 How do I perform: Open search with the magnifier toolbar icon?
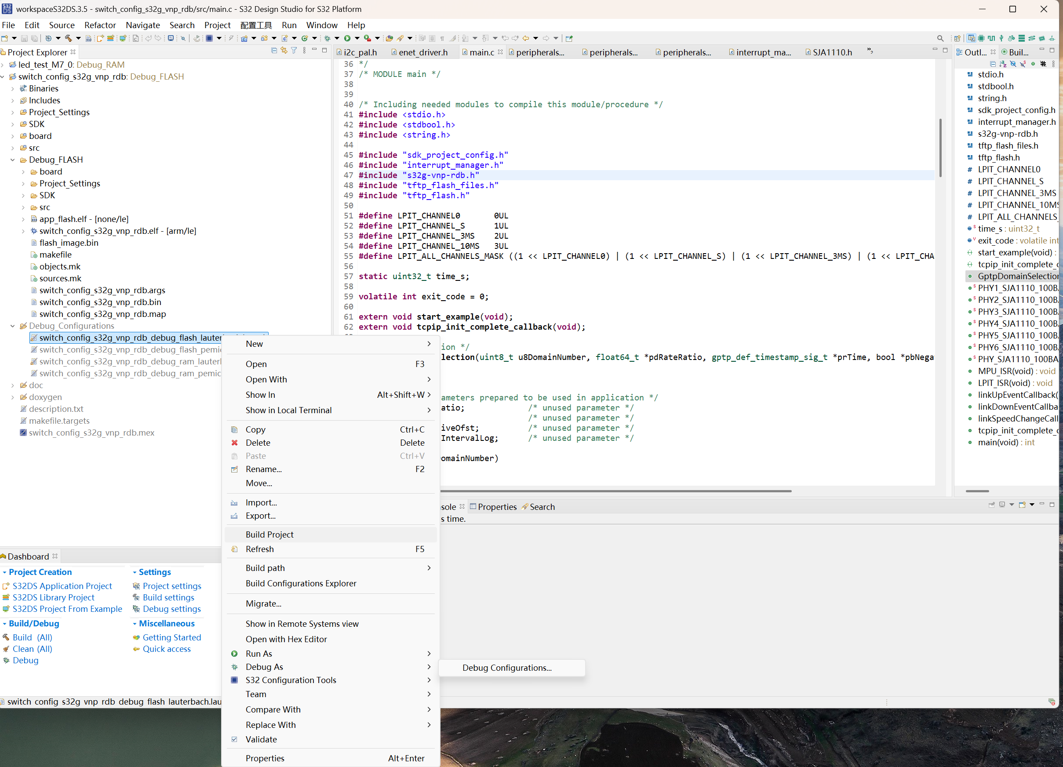[x=941, y=39]
